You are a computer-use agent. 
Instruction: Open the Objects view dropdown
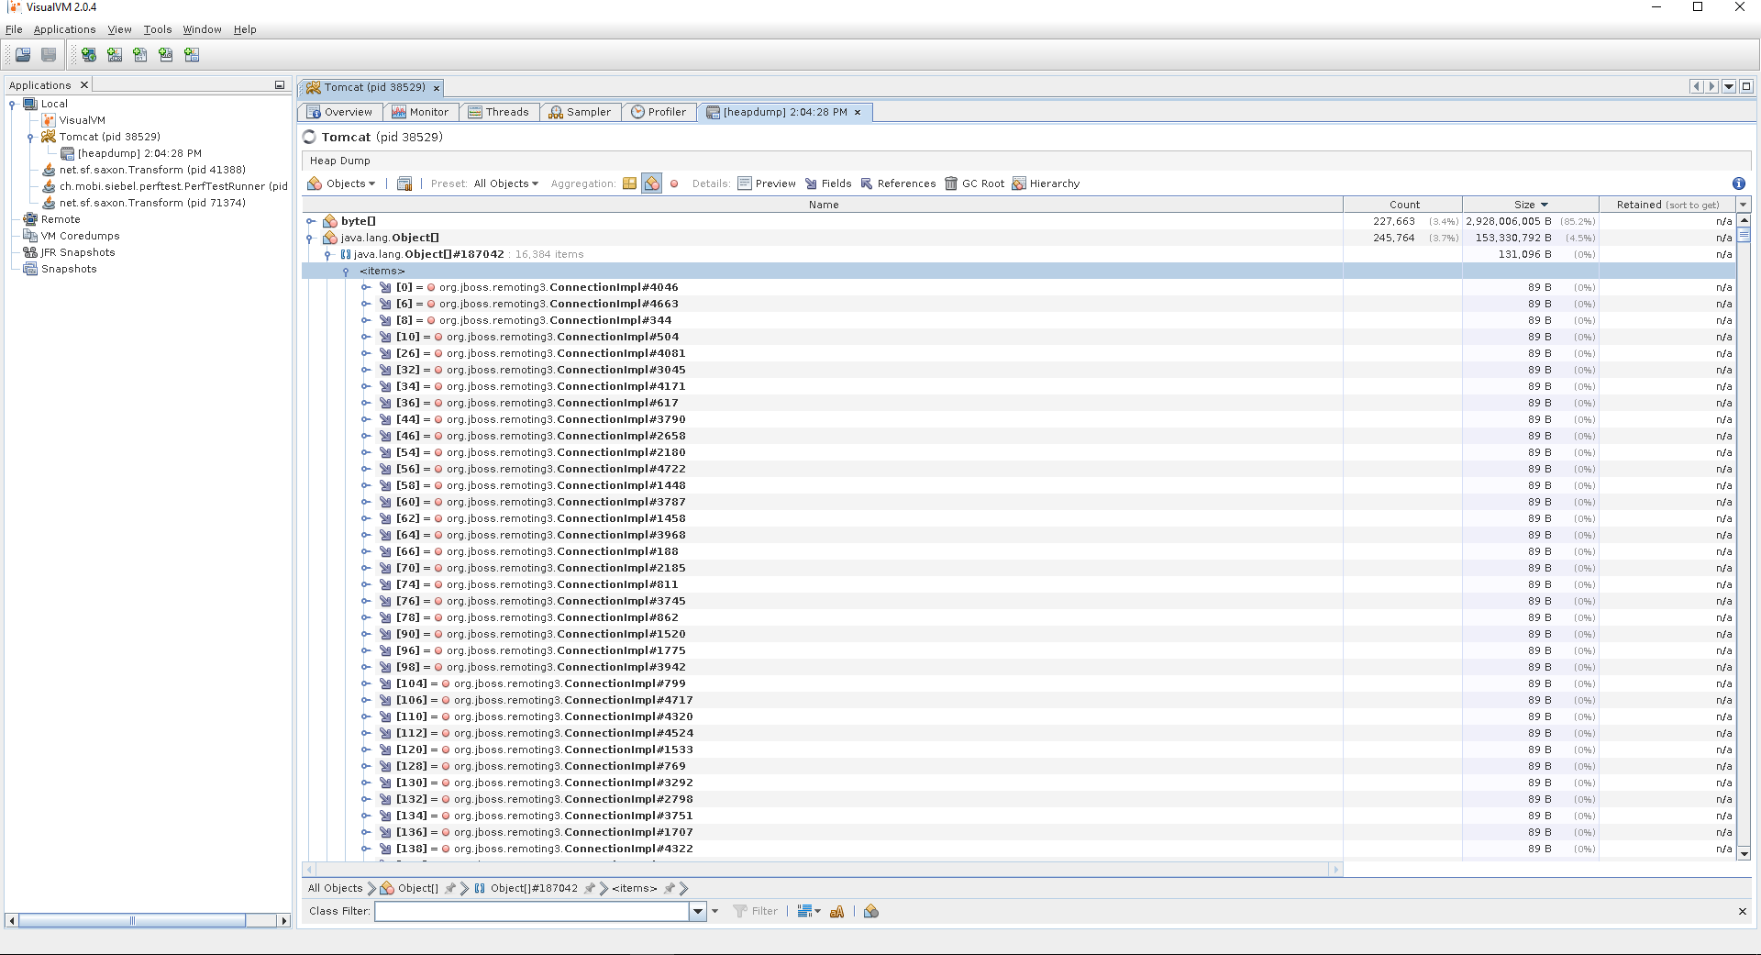(341, 183)
